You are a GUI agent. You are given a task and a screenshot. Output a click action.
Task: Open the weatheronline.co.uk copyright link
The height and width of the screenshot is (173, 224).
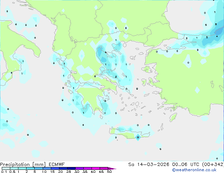coord(194,170)
